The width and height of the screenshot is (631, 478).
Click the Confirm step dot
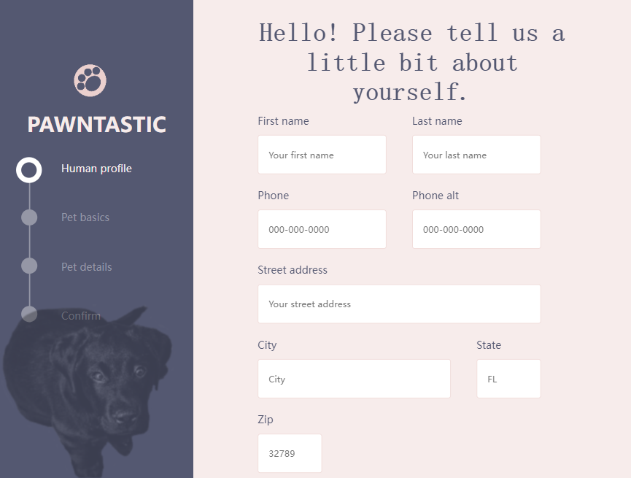29,314
